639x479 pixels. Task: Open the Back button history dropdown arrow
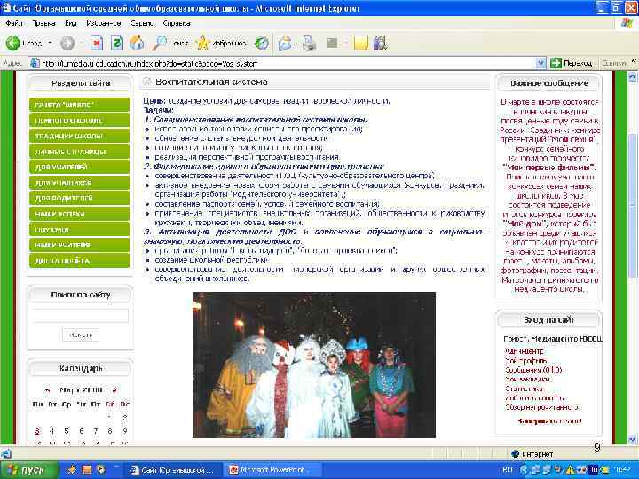50,43
